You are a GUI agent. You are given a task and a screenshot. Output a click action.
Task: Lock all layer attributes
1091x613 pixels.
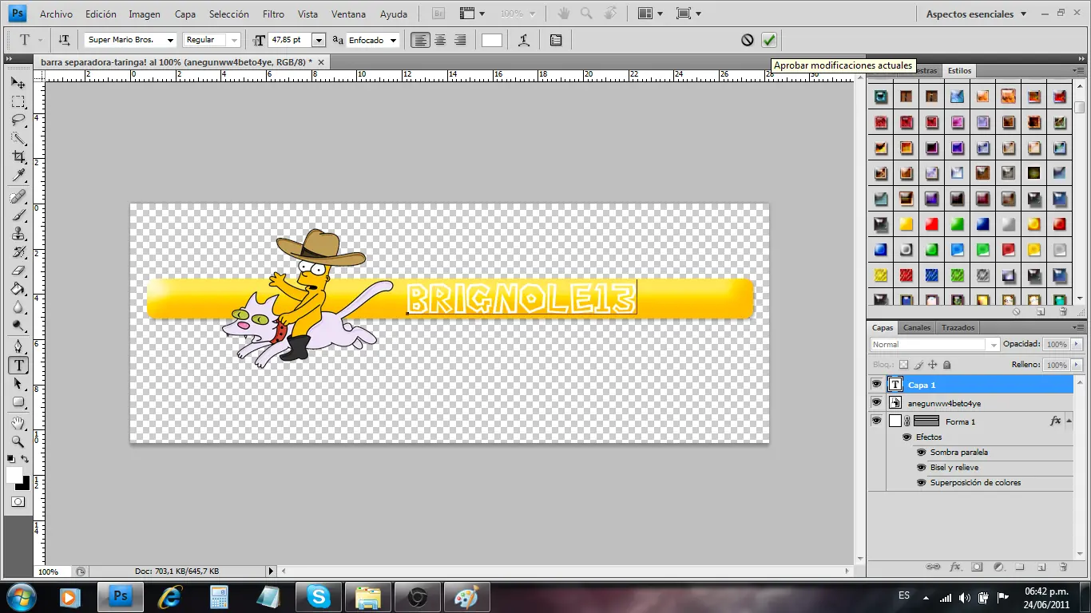(x=946, y=365)
